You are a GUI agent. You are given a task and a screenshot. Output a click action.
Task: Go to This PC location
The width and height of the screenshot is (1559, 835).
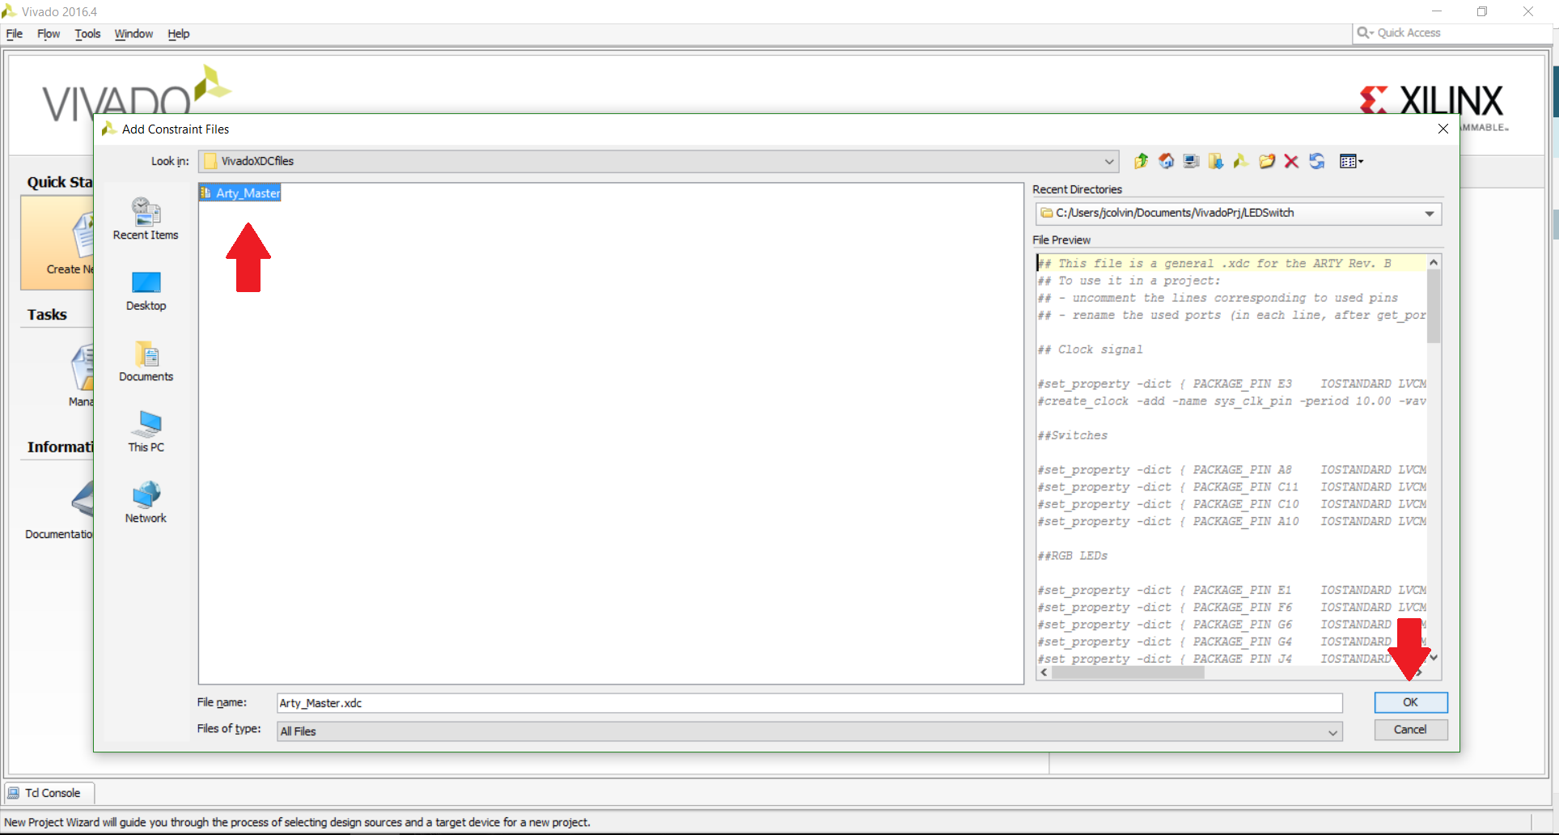point(146,431)
